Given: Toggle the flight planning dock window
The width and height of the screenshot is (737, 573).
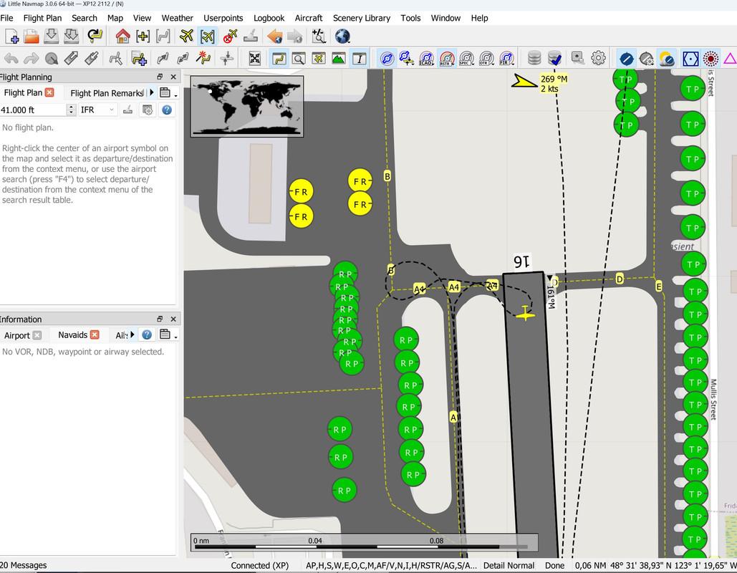Looking at the screenshot, I should (x=279, y=58).
